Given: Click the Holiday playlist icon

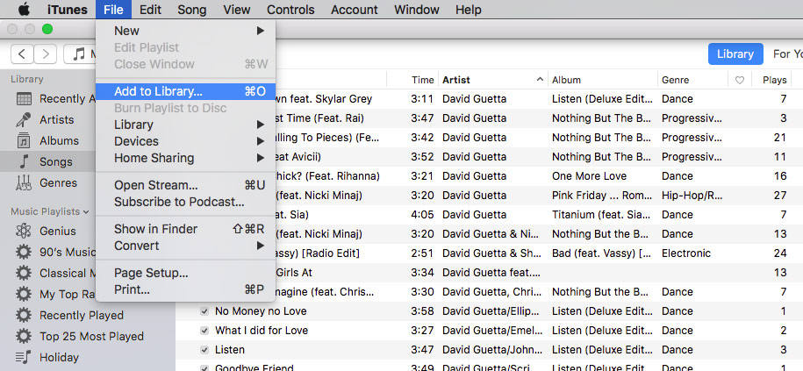Looking at the screenshot, I should tap(24, 357).
